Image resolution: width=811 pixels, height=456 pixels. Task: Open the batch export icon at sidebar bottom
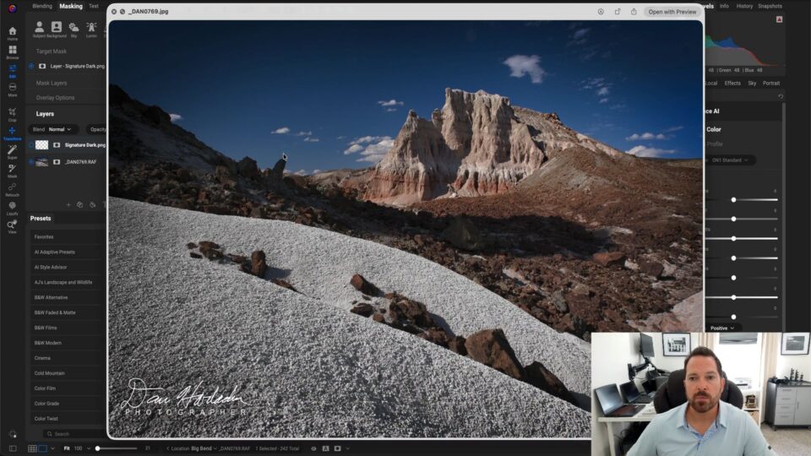(x=13, y=434)
